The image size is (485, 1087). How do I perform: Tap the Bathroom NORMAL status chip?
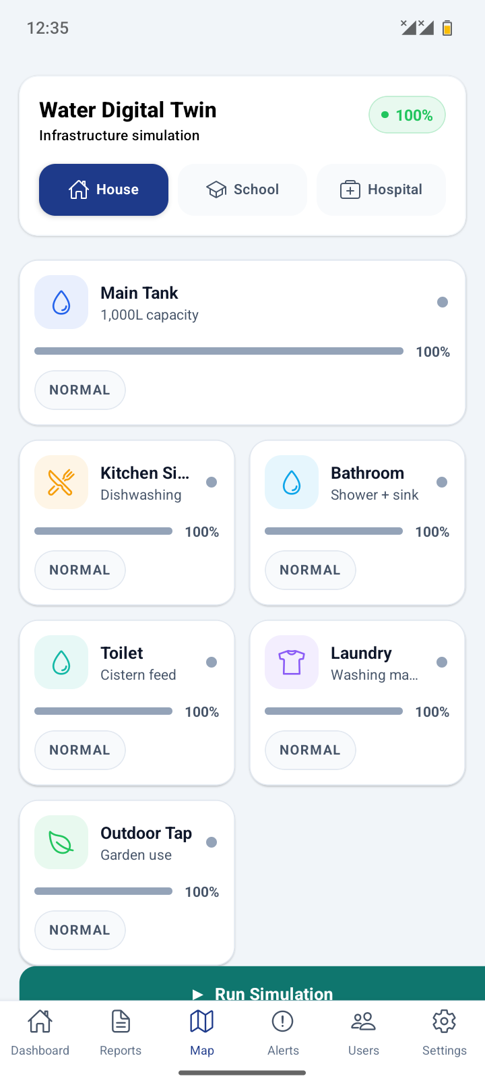pos(311,570)
